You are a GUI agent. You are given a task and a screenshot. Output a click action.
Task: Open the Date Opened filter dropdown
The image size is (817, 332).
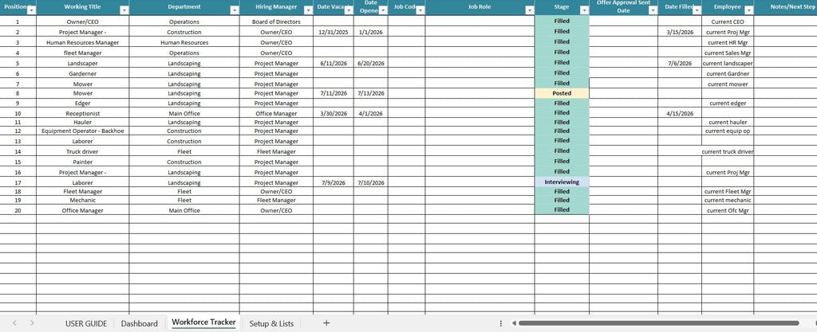pos(383,10)
